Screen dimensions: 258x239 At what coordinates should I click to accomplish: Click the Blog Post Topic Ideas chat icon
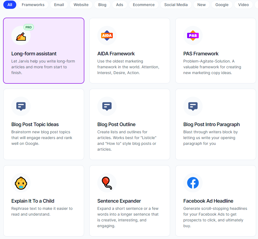point(21,106)
